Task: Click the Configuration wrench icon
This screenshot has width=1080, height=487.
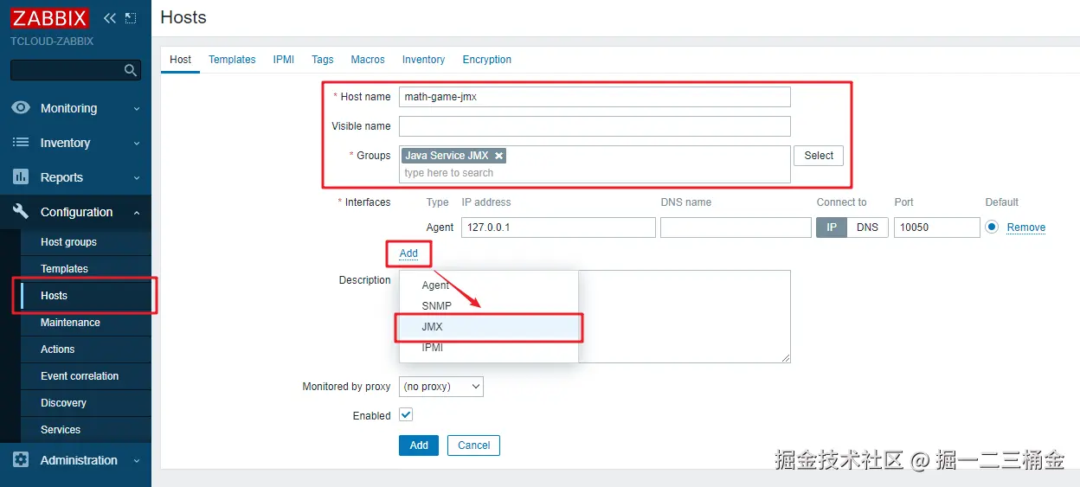Action: tap(22, 212)
